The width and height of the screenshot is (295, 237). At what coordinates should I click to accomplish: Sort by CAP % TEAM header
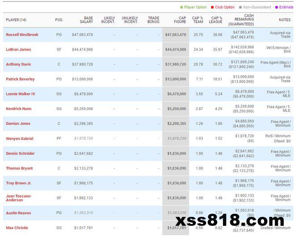point(198,20)
